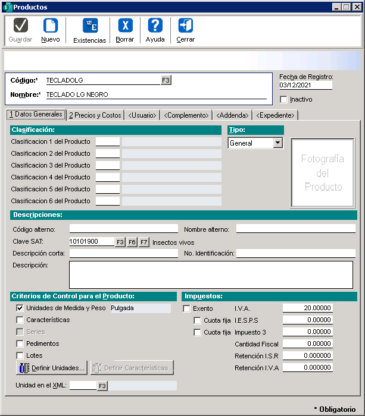Open F3 search for Clave SAT

point(120,242)
